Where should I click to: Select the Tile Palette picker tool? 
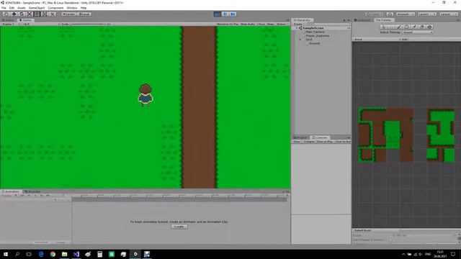(x=415, y=27)
